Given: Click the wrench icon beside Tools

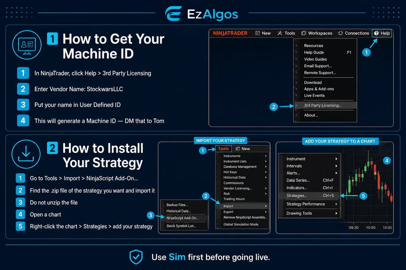Looking at the screenshot, I should (x=280, y=33).
